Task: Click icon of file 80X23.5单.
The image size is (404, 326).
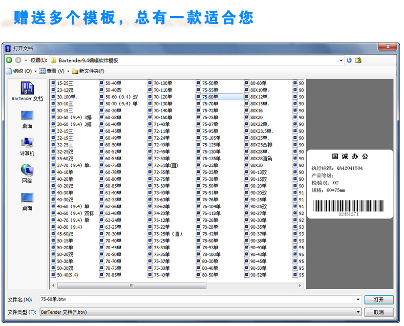Action: 247,131
